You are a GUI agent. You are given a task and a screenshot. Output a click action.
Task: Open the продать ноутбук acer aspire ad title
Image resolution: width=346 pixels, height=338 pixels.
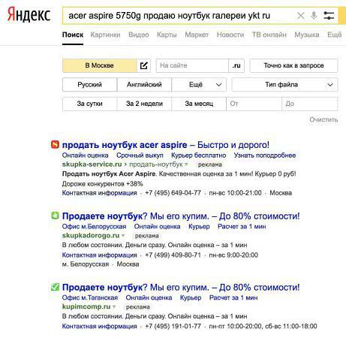(166, 145)
